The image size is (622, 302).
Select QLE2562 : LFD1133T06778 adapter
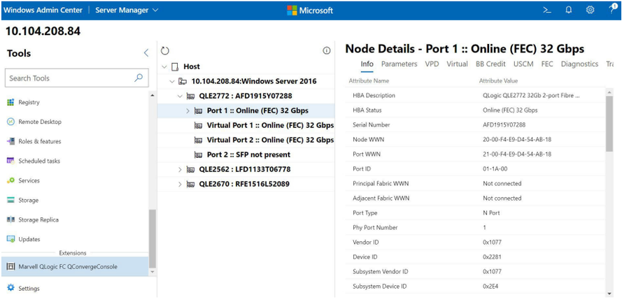pos(246,170)
